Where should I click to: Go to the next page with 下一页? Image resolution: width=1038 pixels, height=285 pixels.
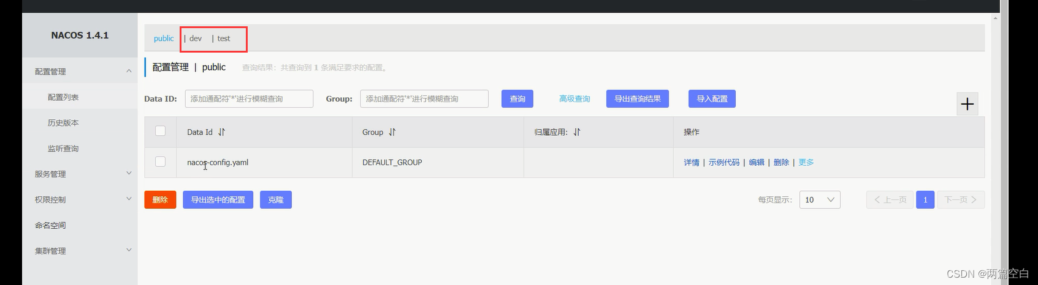point(961,200)
